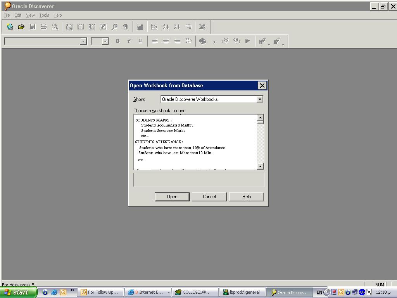Open the Tools menu
Viewport: 397px width, 298px height.
(44, 15)
